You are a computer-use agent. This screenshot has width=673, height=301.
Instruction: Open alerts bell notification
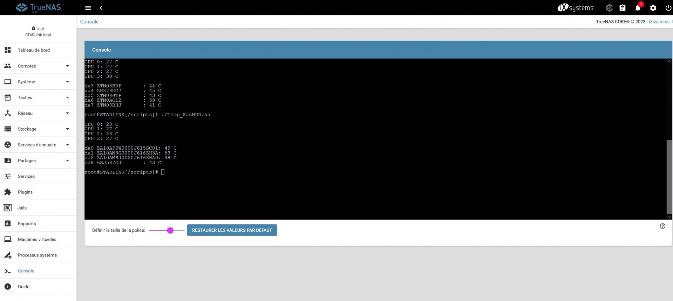point(638,8)
